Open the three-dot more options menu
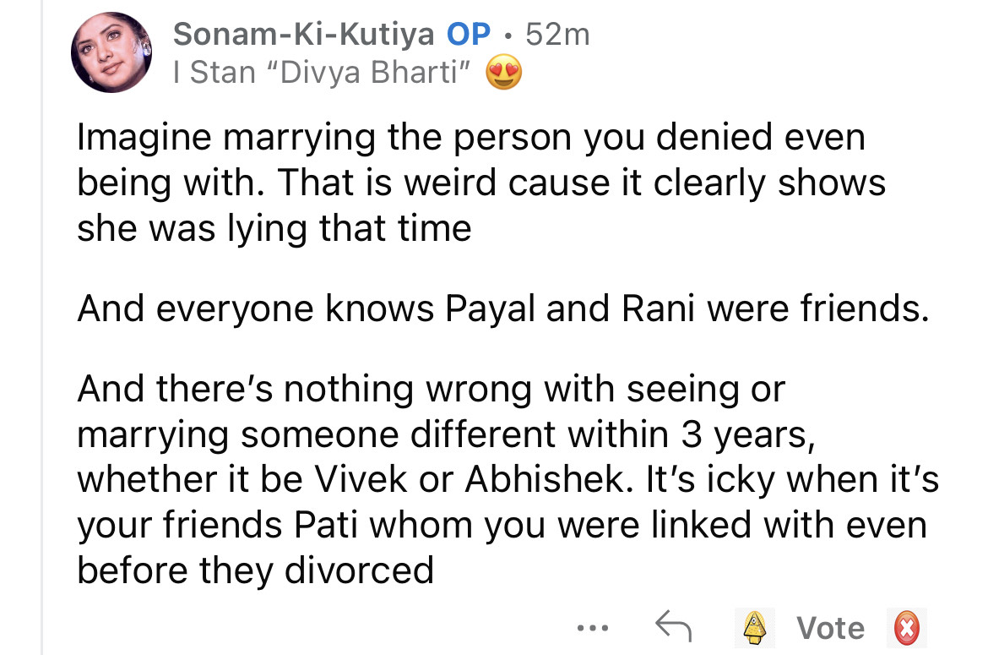This screenshot has height=655, width=988. click(x=591, y=628)
